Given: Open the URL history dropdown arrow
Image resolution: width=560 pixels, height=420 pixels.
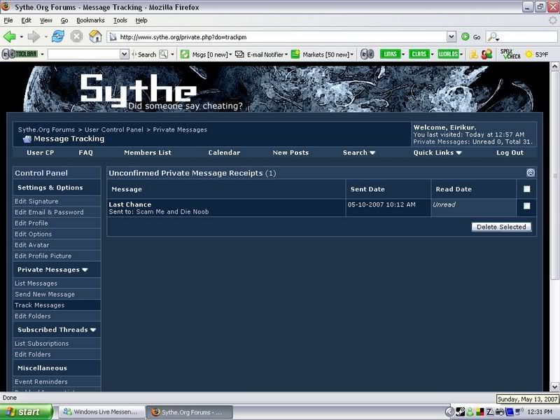Looking at the screenshot, I should 451,36.
